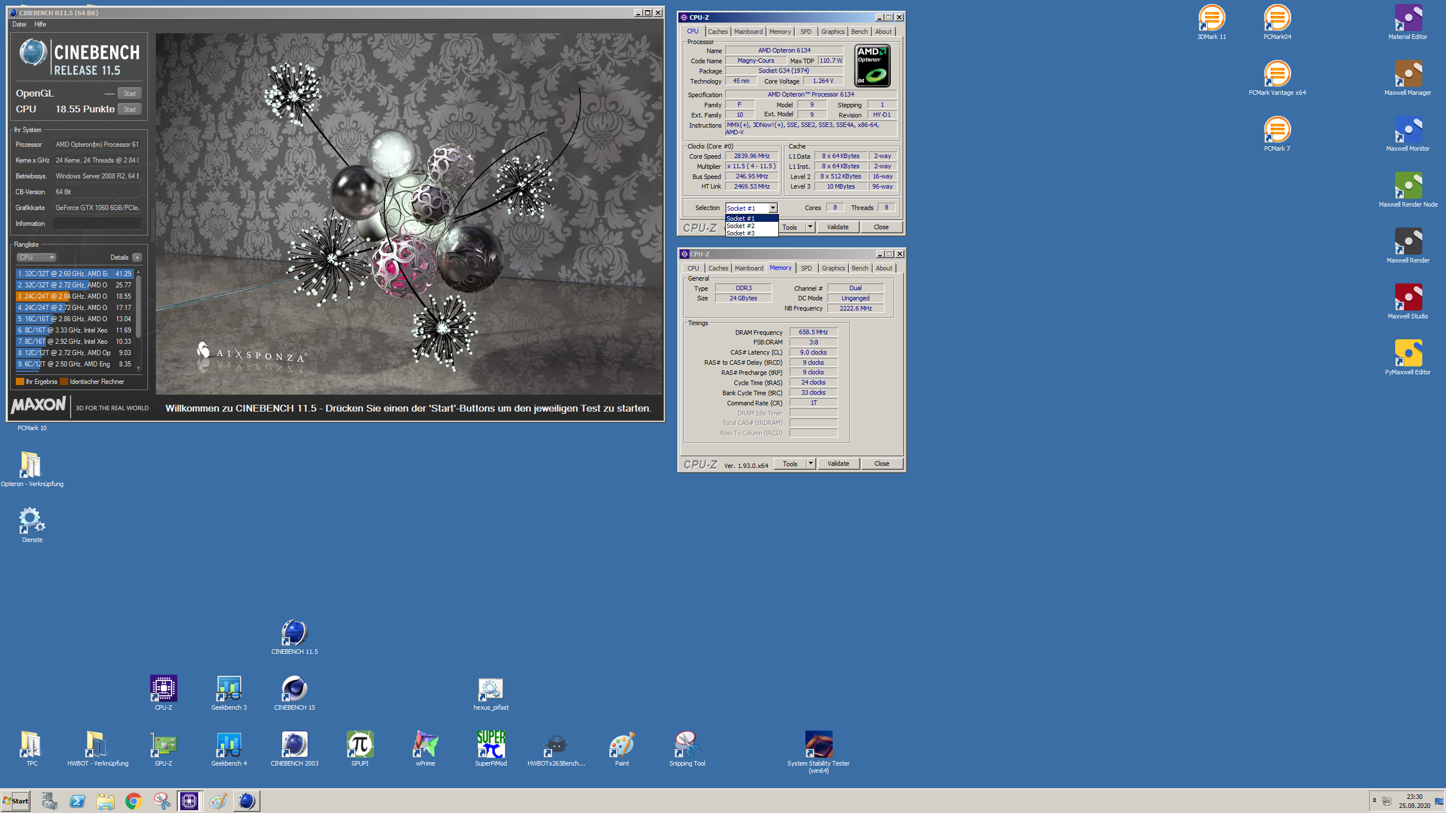Screen dimensions: 1446x813
Task: Open the Dienste services shortcut
Action: [32, 526]
